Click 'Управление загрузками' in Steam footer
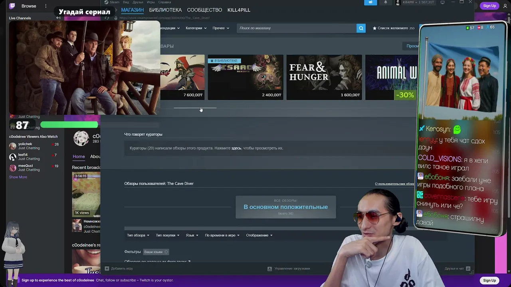This screenshot has height=287, width=511. [292, 269]
